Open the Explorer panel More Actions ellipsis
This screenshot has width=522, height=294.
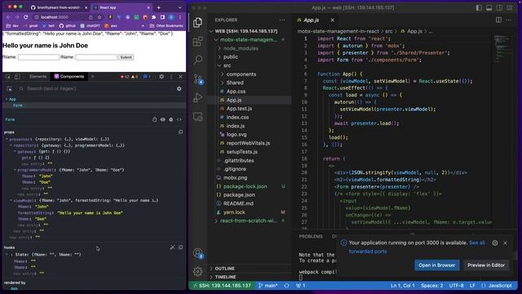tap(282, 20)
